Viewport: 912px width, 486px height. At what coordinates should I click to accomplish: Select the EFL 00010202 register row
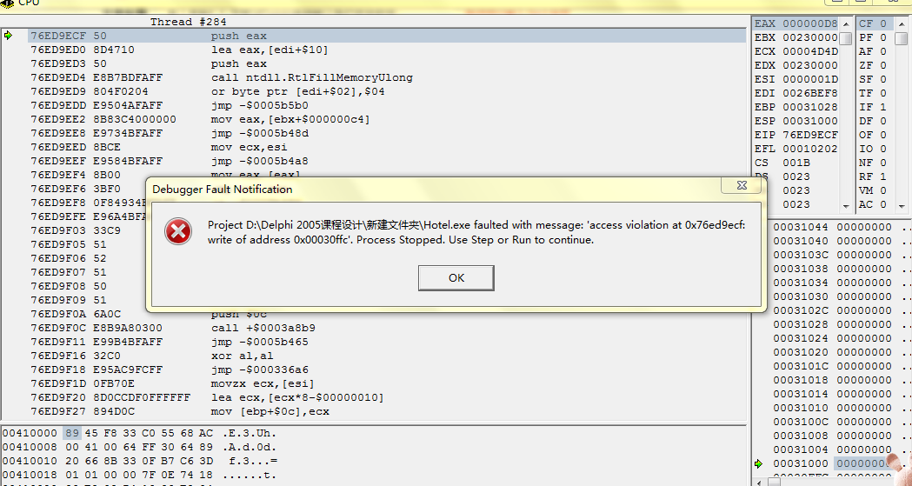pos(796,149)
